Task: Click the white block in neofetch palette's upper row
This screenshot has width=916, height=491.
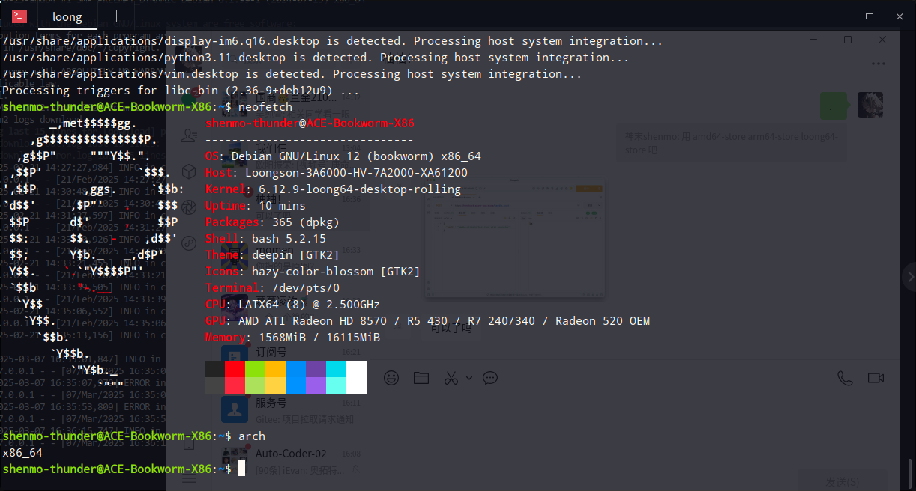Action: 357,369
